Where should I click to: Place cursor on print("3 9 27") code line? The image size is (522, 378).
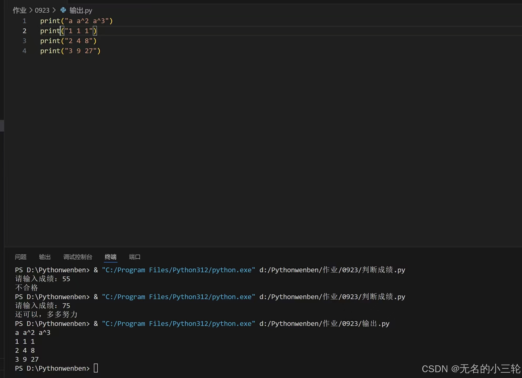[x=70, y=51]
